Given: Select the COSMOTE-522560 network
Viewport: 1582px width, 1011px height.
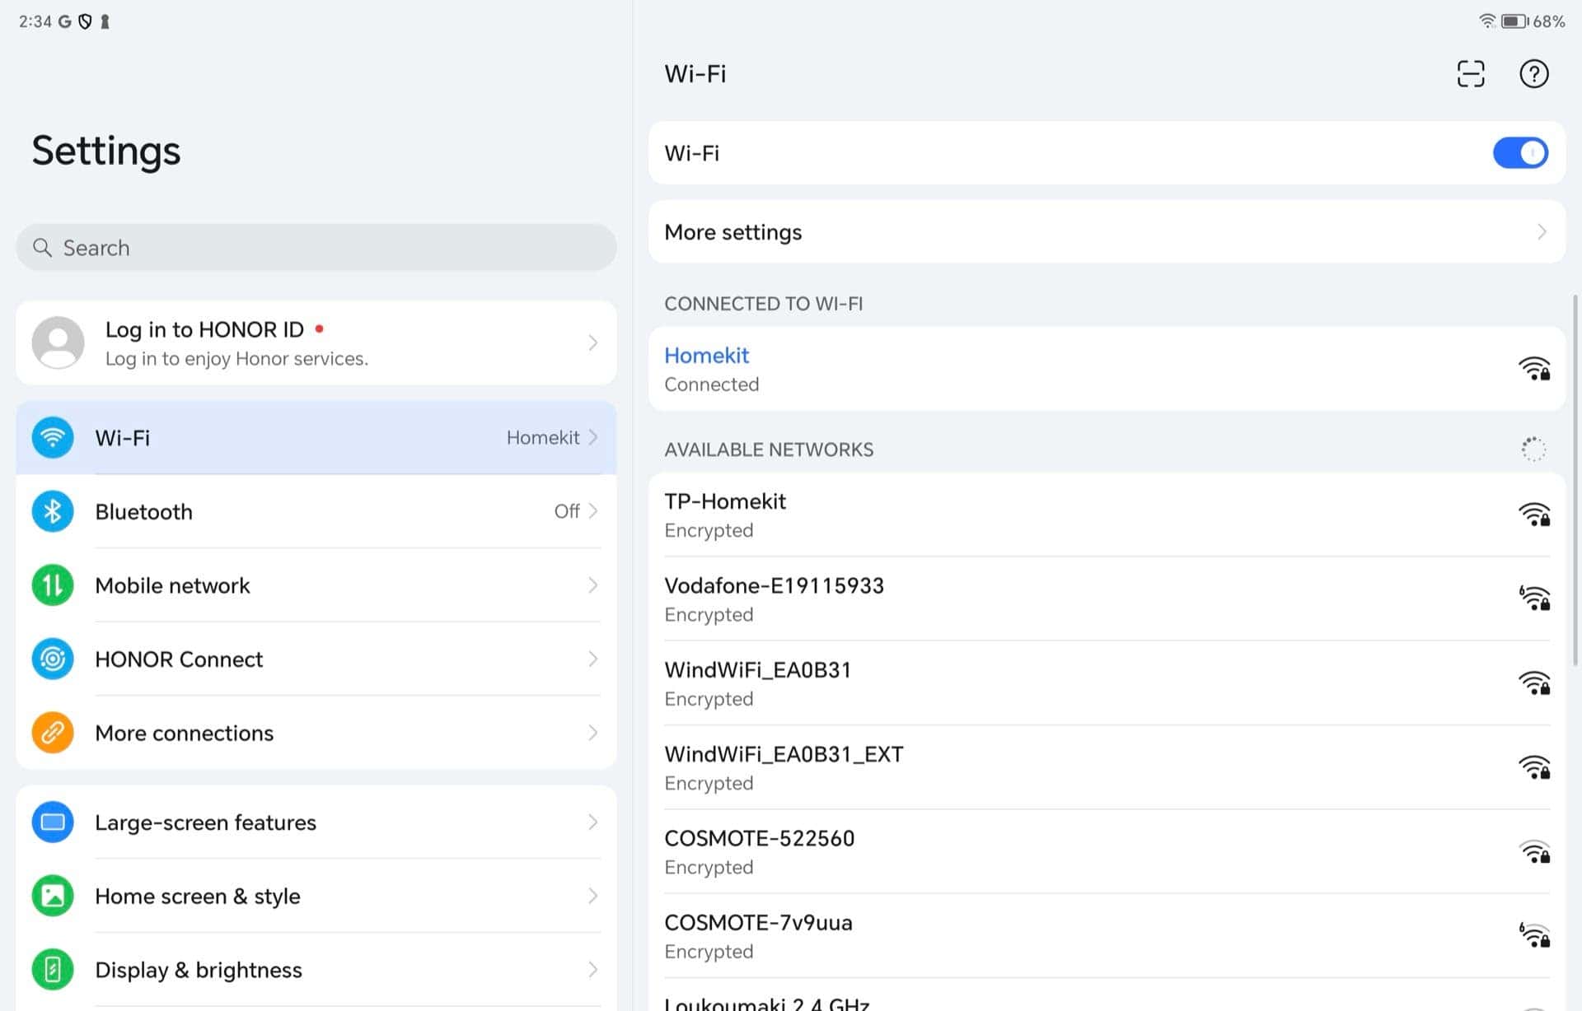Looking at the screenshot, I should click(x=1107, y=851).
